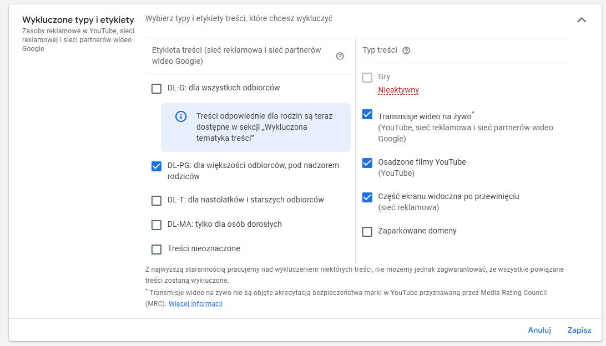Open the Więcej informacji link
This screenshot has width=606, height=346.
tap(195, 304)
